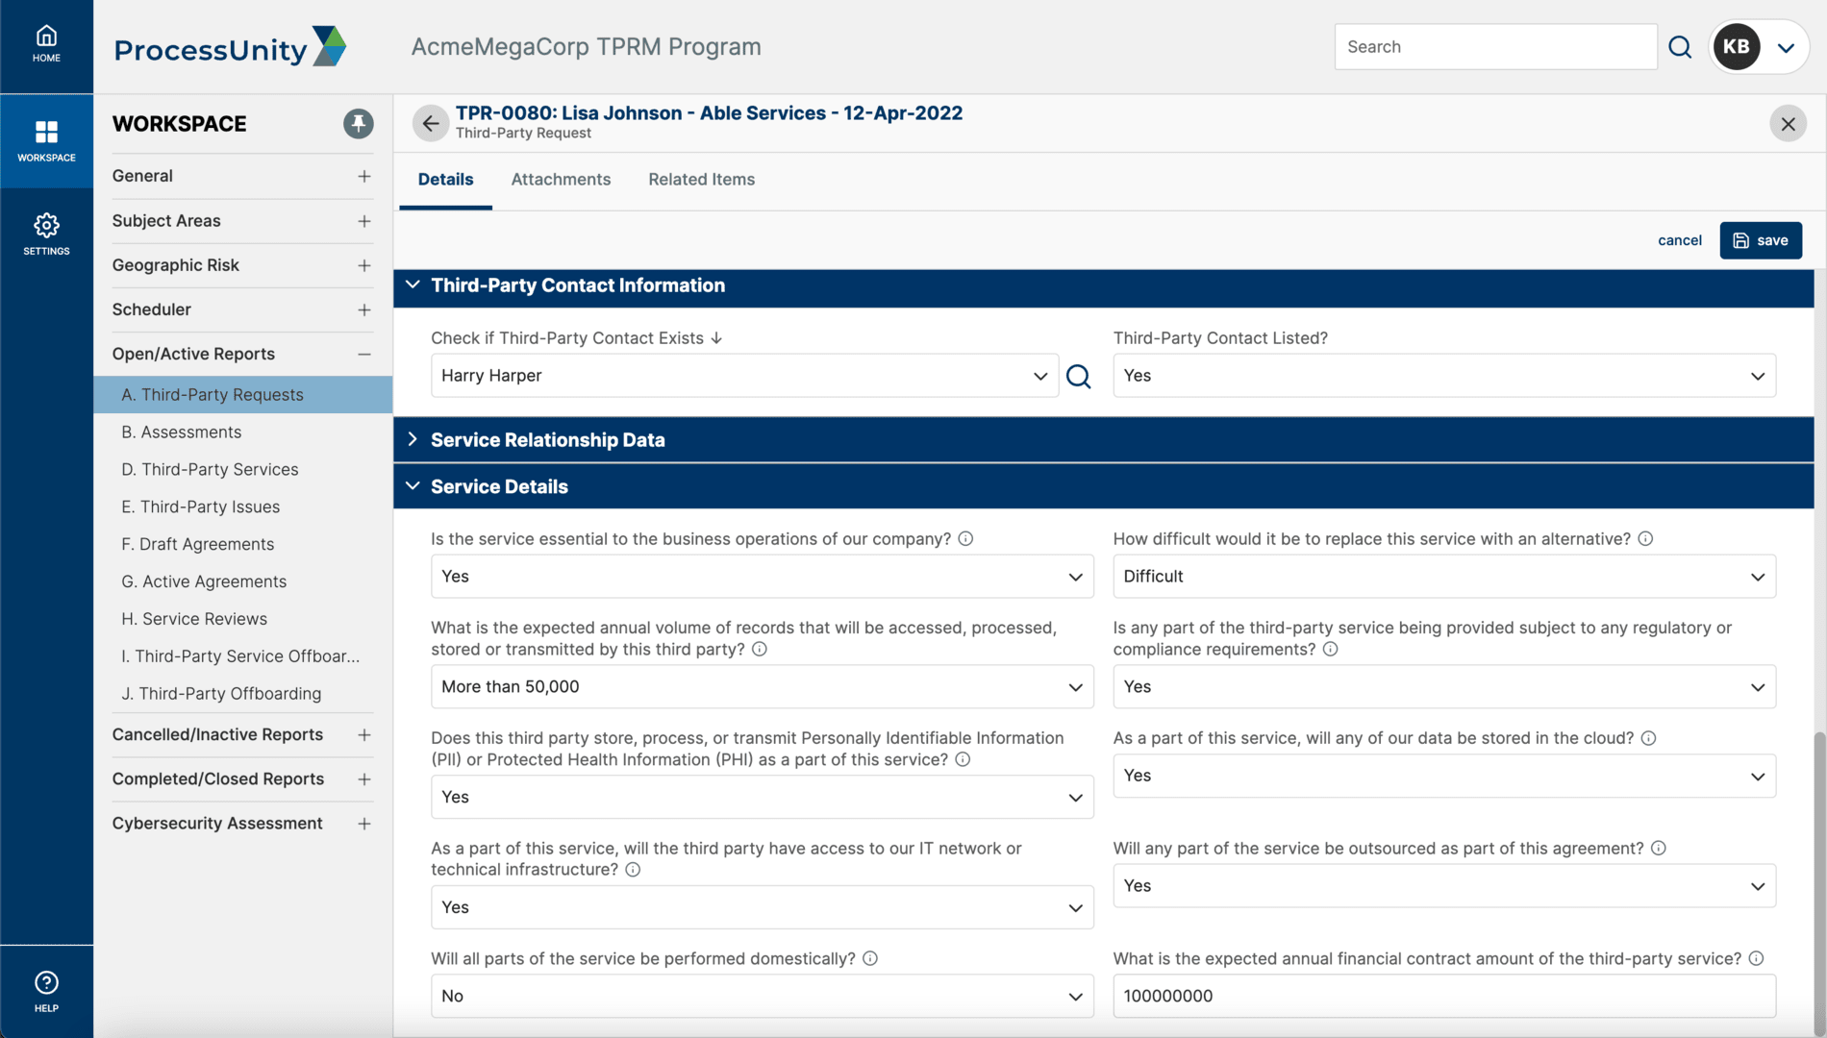Open IT network access Yes dropdown
Screen dimensions: 1827x1038
[762, 907]
